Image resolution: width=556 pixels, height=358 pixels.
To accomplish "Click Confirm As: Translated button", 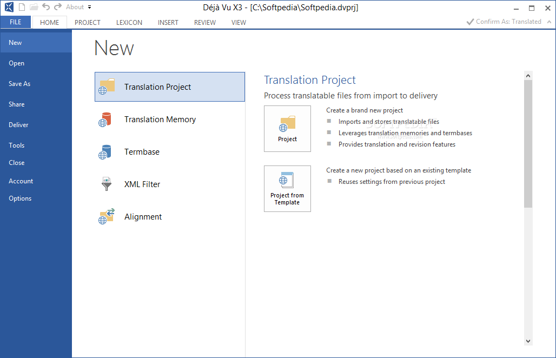I will [504, 22].
